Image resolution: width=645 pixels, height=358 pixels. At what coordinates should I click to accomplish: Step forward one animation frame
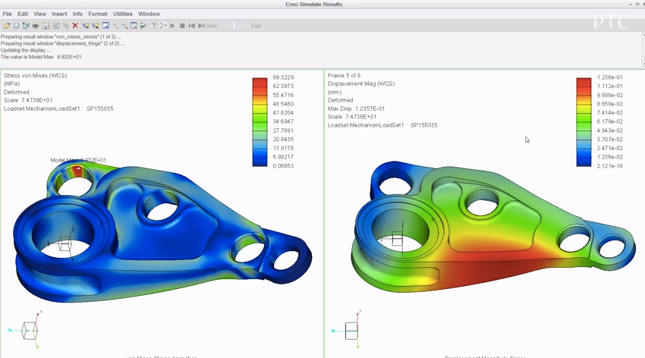click(x=201, y=26)
